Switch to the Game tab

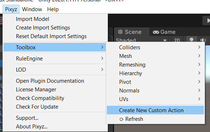coord(164,32)
